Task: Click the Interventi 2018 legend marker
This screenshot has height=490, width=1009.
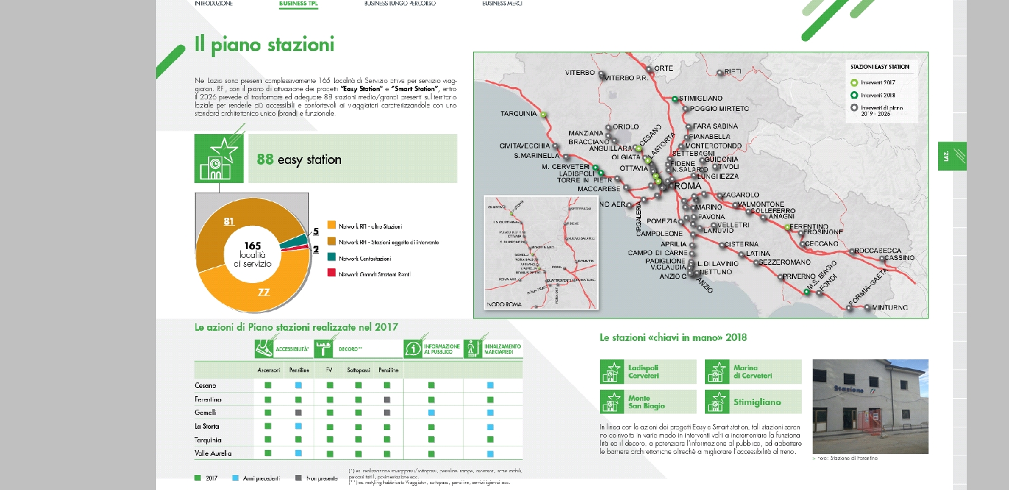Action: click(854, 96)
